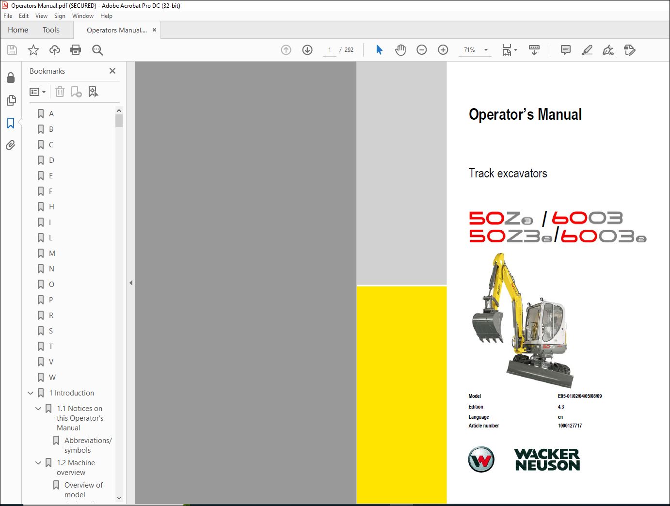
Task: Zoom out with minus icon
Action: (x=422, y=50)
